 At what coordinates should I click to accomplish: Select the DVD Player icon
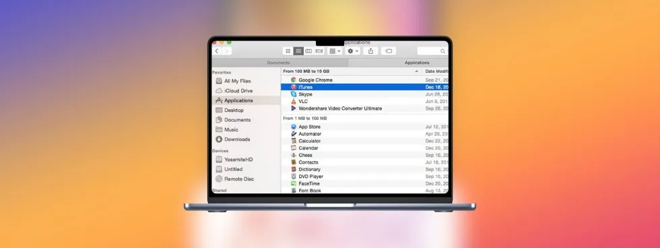tap(294, 177)
